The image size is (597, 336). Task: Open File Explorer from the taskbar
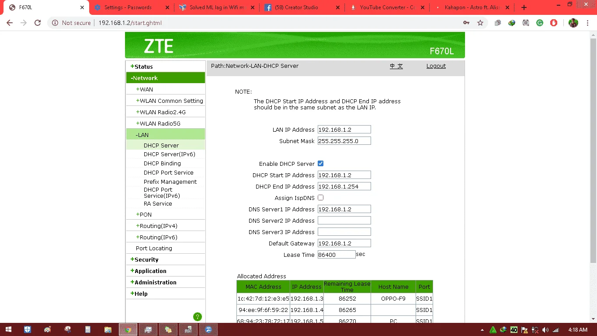[x=108, y=329]
